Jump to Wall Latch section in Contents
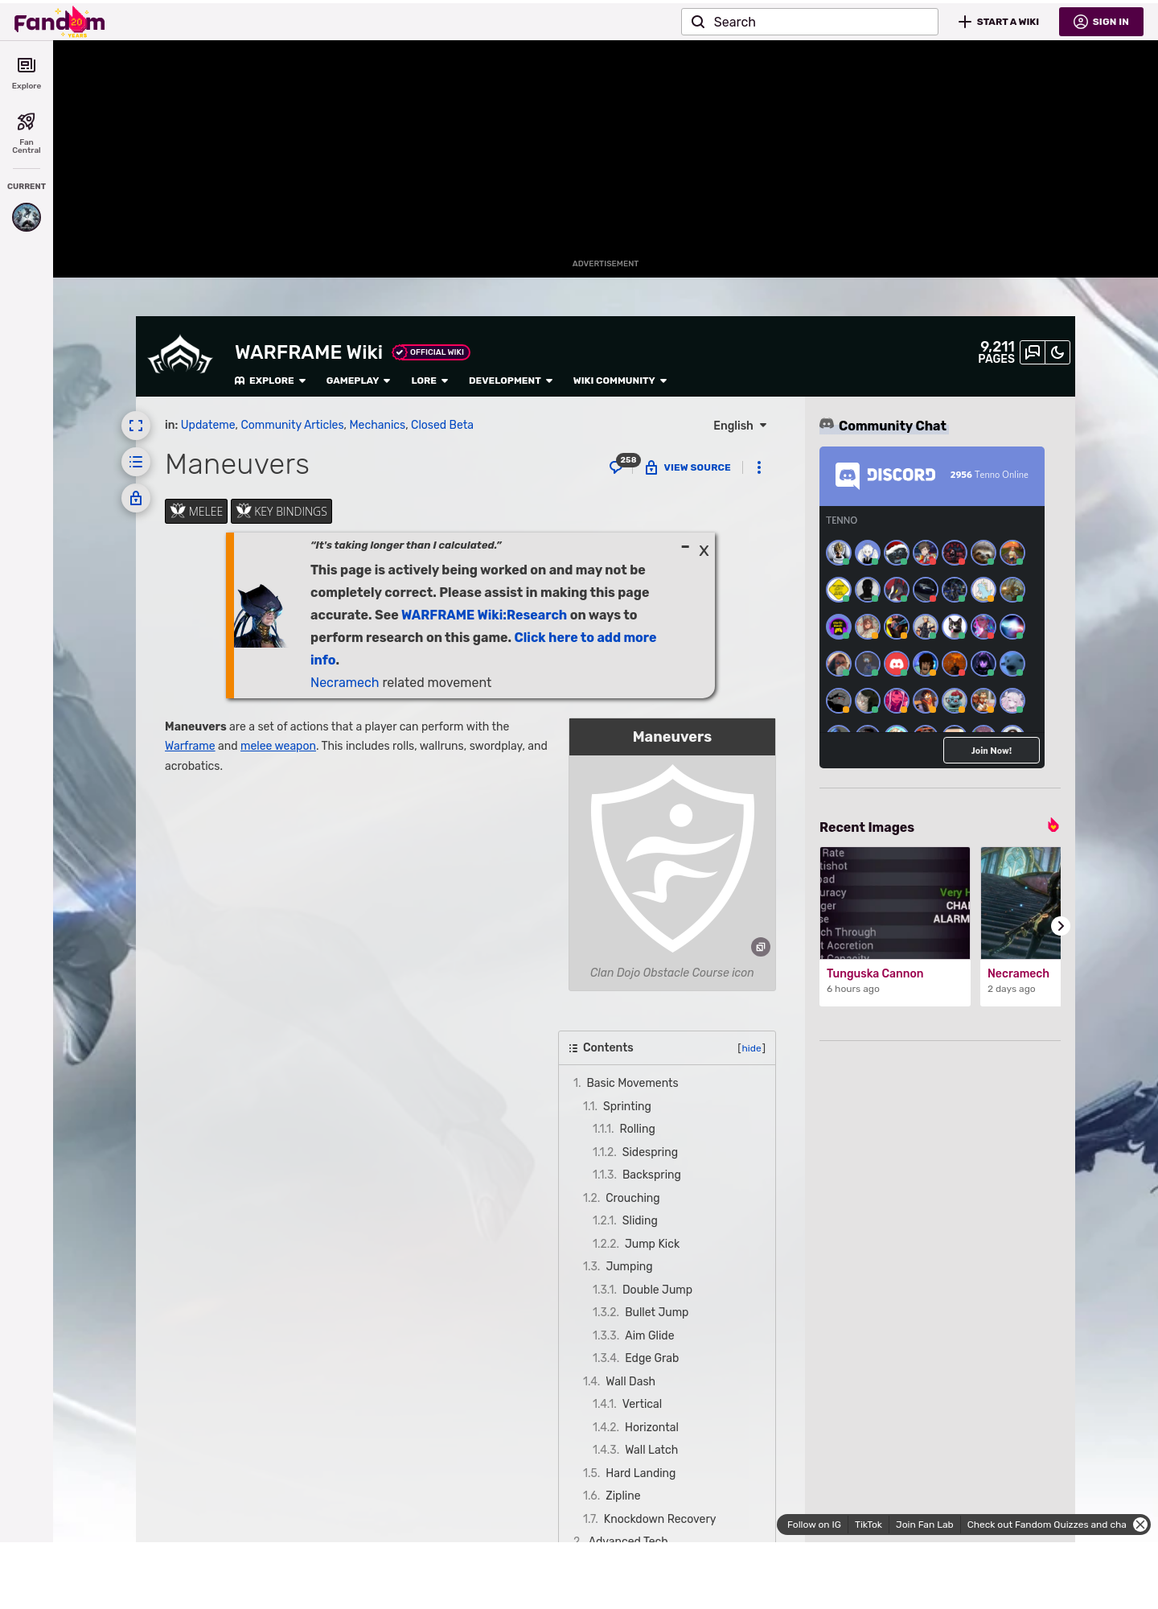 [635, 1450]
